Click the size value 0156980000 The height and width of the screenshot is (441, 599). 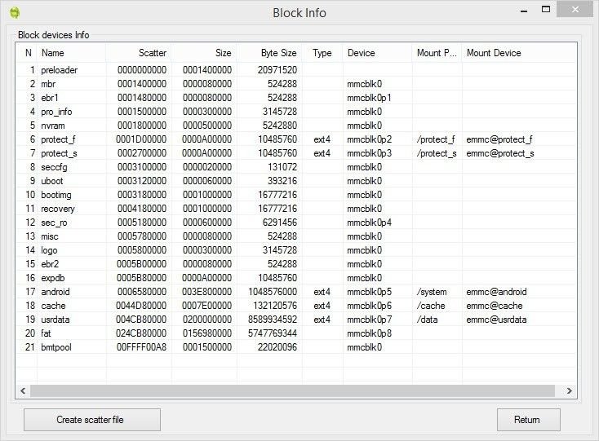pos(207,333)
